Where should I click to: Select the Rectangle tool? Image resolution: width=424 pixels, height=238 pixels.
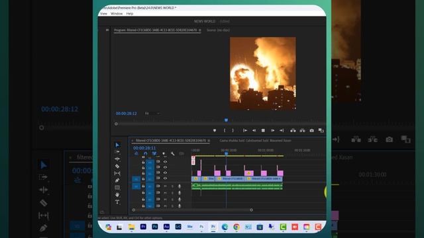[x=117, y=188]
